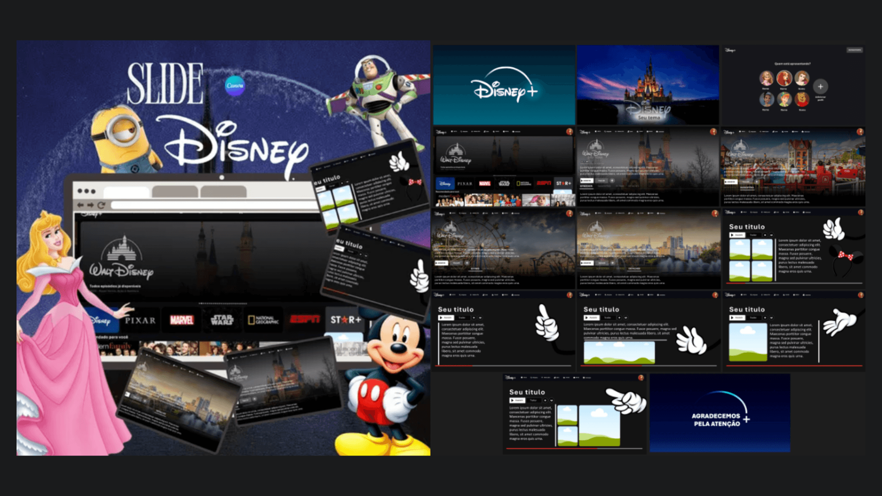Select the plus add-profile icon on the profiles slide

(x=820, y=86)
